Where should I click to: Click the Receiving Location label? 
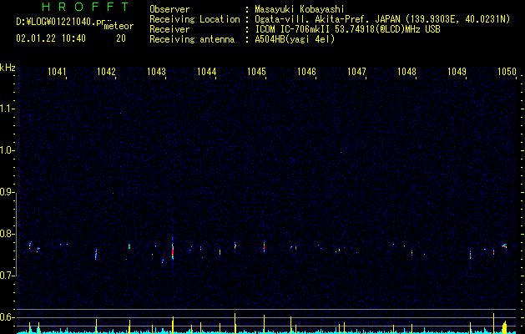pyautogui.click(x=194, y=19)
